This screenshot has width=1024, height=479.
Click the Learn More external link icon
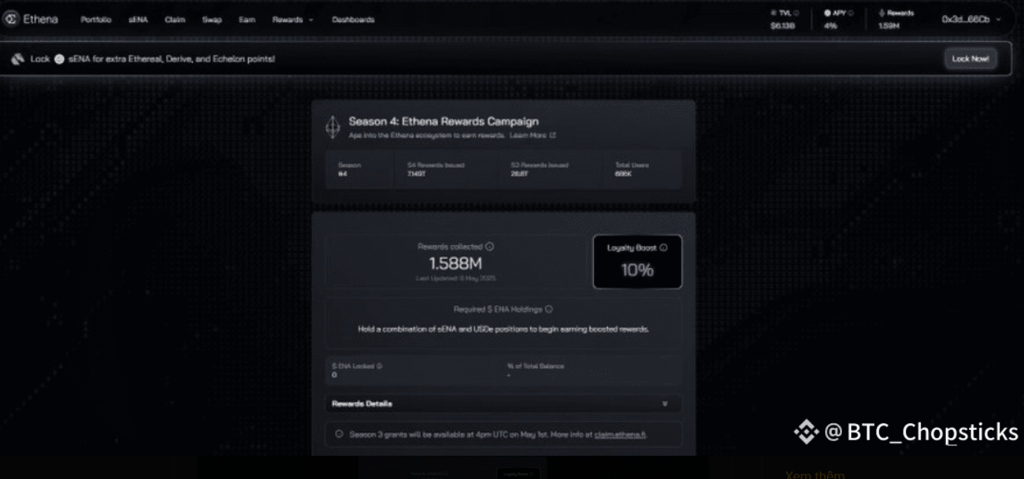tap(553, 135)
